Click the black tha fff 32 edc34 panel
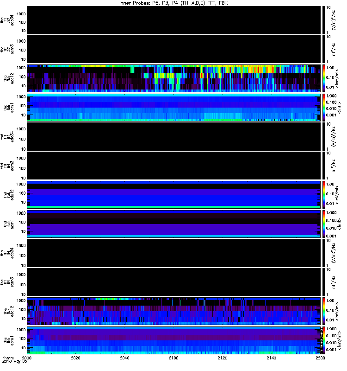 (173, 20)
